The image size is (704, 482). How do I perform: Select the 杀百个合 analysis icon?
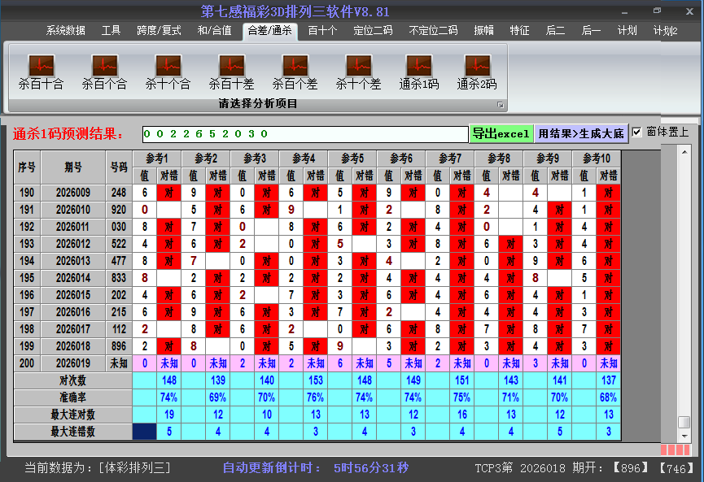point(104,67)
